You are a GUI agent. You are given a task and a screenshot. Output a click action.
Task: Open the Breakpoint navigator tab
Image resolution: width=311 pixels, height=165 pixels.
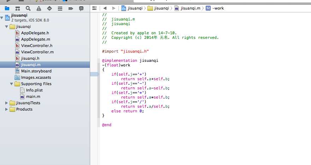(x=71, y=8)
